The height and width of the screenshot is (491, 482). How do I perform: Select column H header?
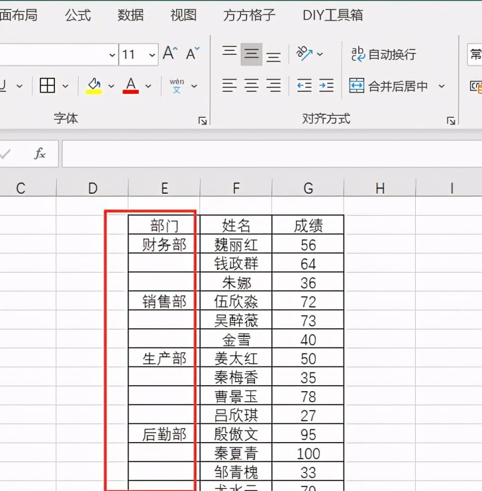point(380,188)
